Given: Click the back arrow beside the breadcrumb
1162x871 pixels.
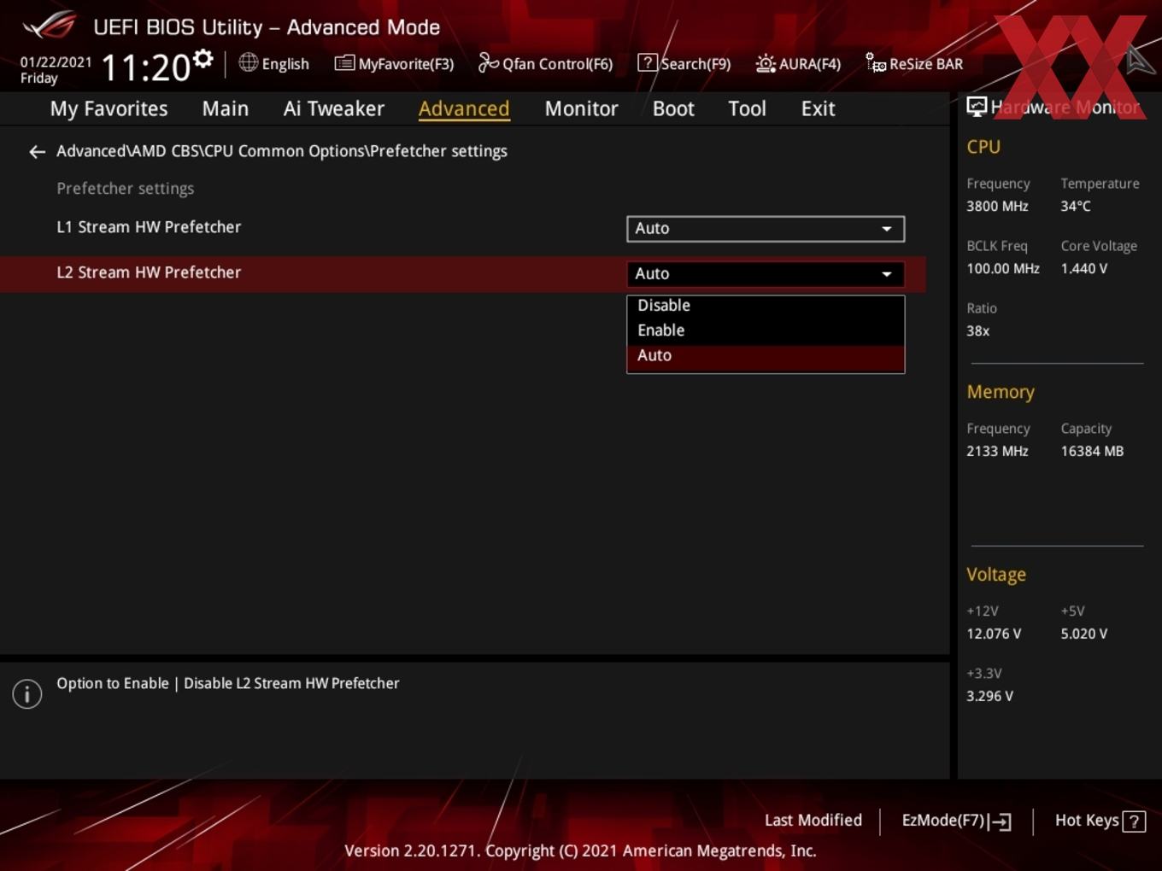Looking at the screenshot, I should (x=37, y=152).
